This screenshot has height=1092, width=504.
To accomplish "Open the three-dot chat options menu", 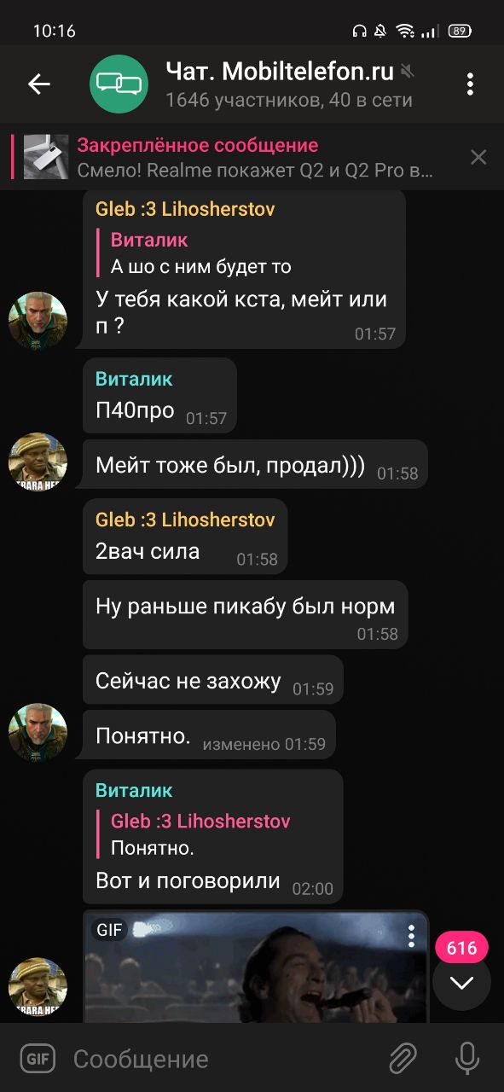I will pyautogui.click(x=470, y=84).
